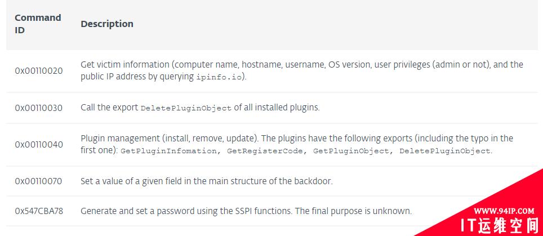Select command ID 0x00110040 cell
The width and height of the screenshot is (543, 236).
point(39,144)
